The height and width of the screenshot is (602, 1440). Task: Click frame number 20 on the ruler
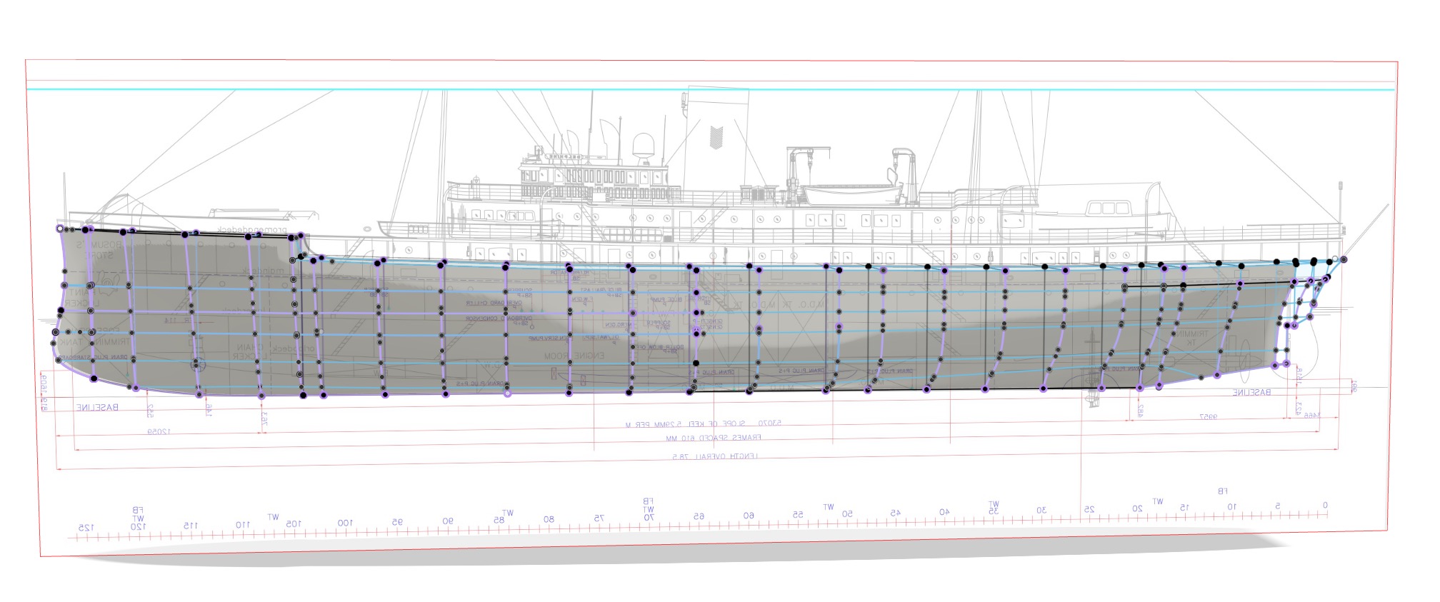coord(1137,508)
